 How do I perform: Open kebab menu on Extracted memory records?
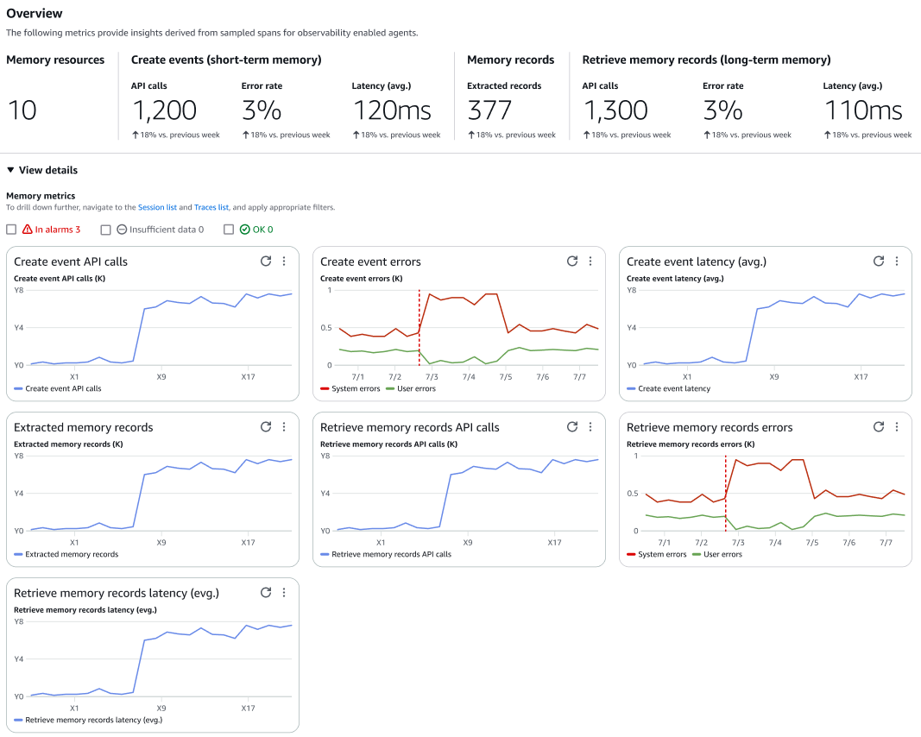pyautogui.click(x=284, y=427)
